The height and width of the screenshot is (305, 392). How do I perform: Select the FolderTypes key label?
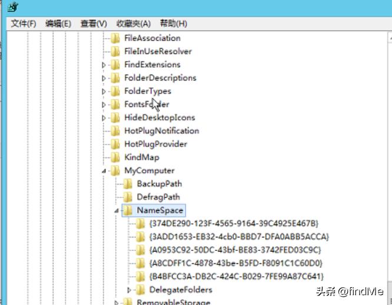pos(148,91)
